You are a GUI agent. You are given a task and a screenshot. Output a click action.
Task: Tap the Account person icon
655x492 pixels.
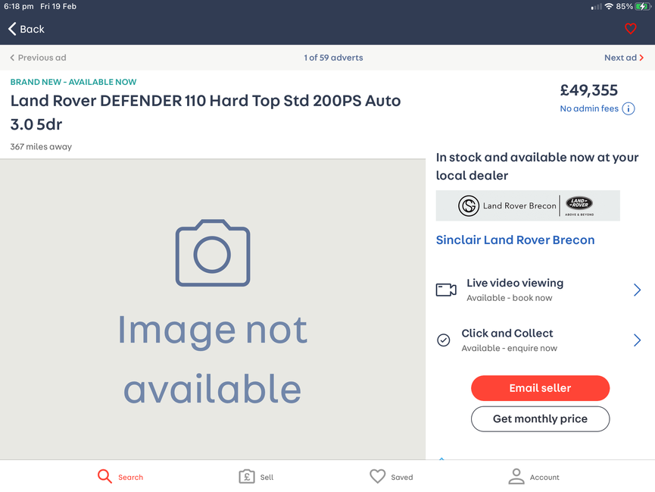click(516, 476)
